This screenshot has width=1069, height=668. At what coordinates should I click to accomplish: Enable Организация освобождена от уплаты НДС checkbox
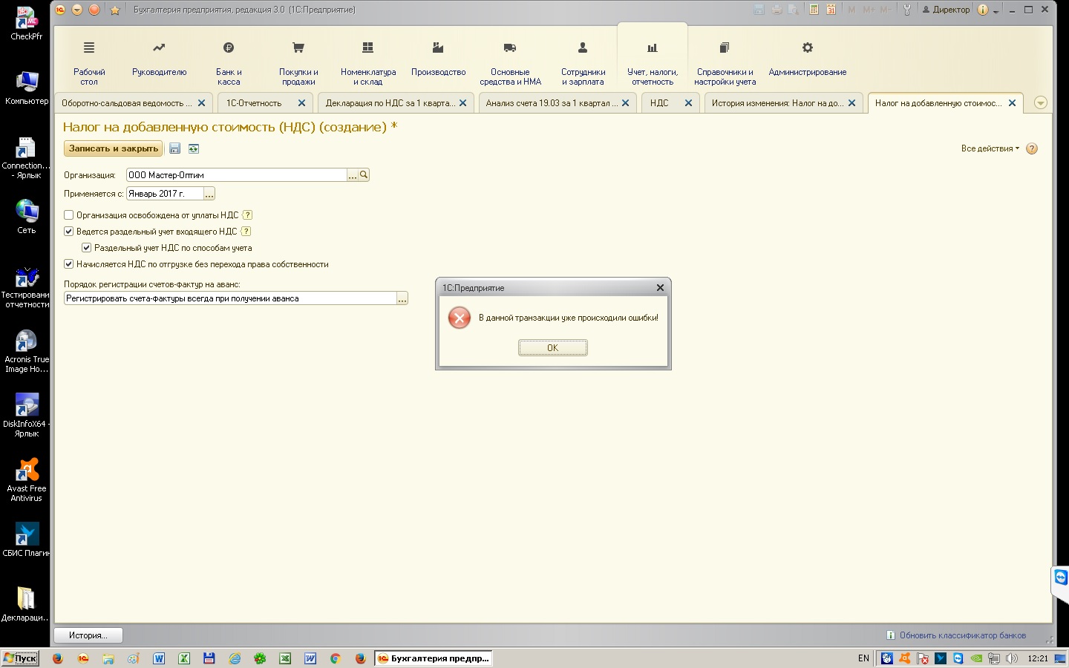69,215
